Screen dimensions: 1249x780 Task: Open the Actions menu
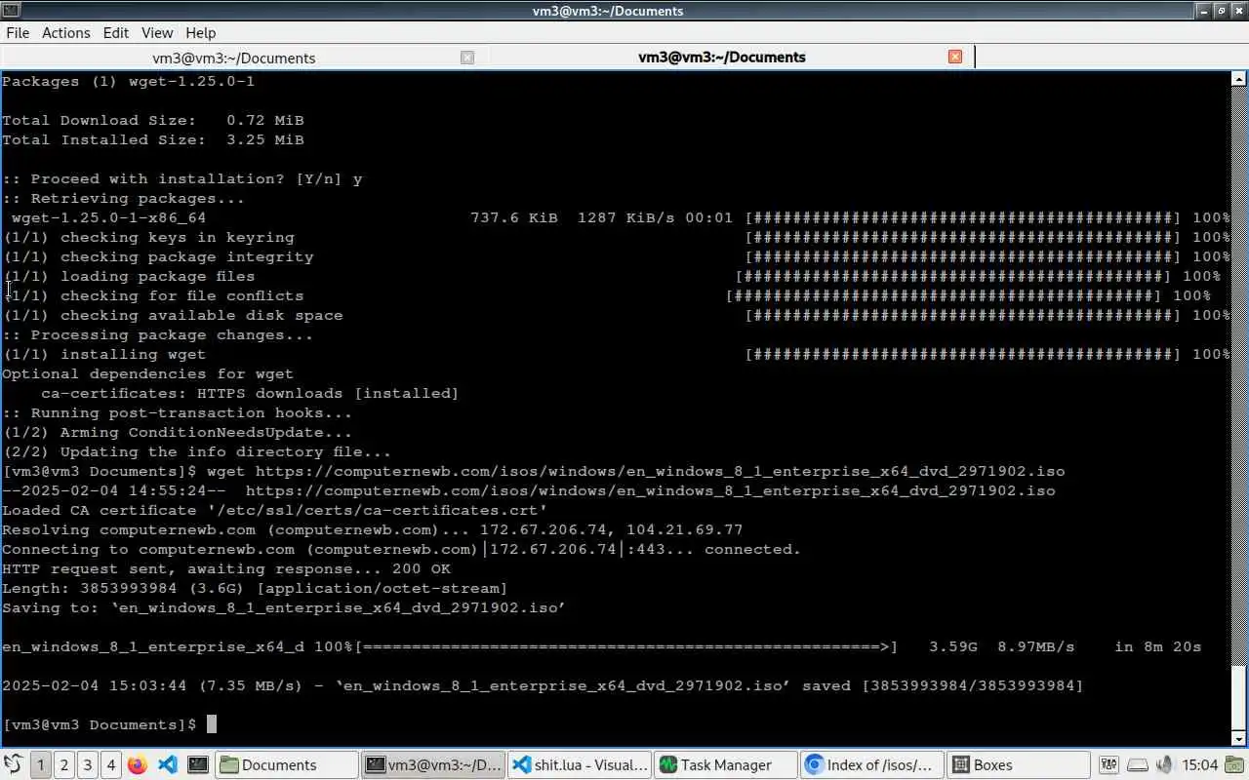(65, 32)
